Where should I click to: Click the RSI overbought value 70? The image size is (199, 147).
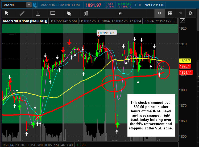tap(84, 145)
